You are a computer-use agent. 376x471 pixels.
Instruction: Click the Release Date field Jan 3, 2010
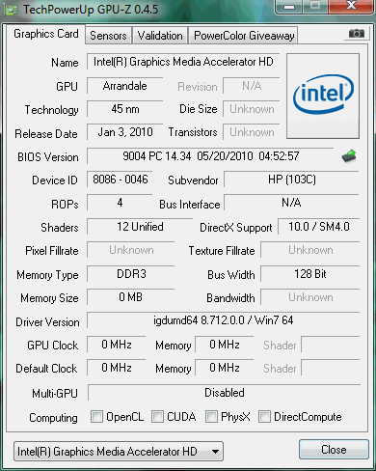pos(124,132)
